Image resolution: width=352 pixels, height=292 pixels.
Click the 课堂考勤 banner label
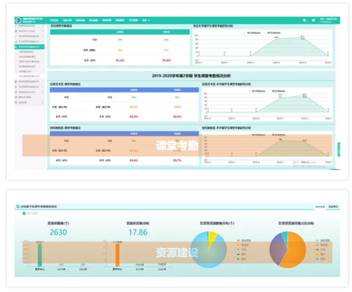[x=177, y=146]
